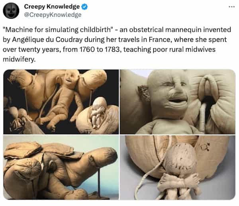This screenshot has height=206, width=239.
Task: Open the bottom-right photo of fetal doll head
Action: pos(178,167)
